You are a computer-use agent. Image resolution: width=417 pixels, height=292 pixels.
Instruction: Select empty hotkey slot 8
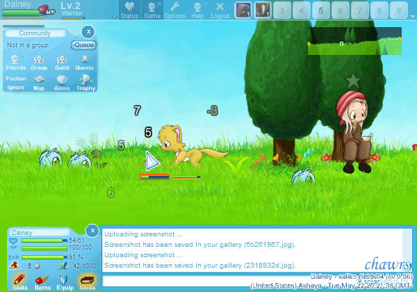(379, 10)
